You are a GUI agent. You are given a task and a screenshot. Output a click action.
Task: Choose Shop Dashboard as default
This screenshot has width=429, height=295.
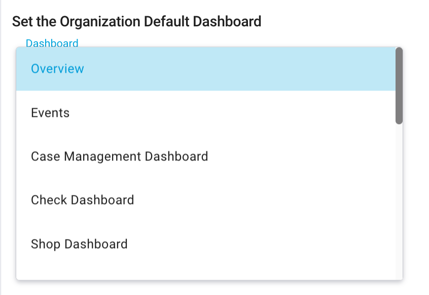pyautogui.click(x=205, y=244)
